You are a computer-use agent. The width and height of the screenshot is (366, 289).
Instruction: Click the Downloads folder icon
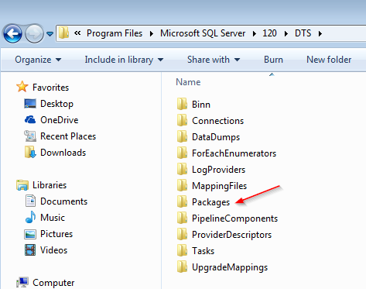30,153
